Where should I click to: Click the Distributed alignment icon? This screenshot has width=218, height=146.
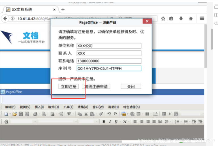(x=160, y=122)
